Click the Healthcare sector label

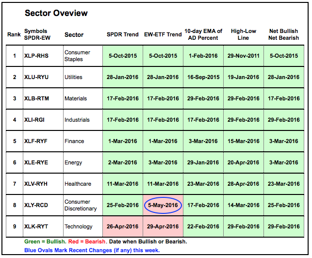[x=78, y=184]
